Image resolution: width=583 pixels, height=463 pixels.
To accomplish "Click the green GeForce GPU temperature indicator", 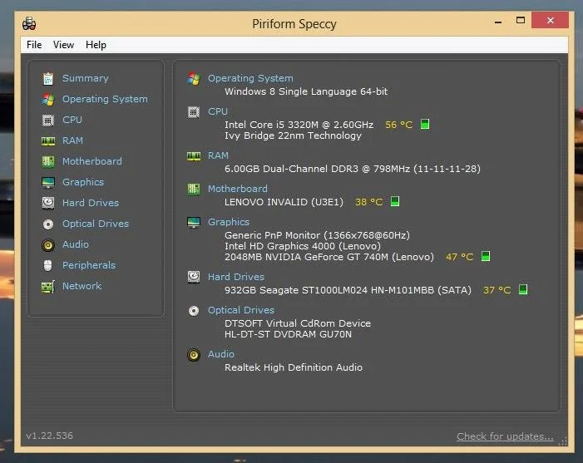I will (x=485, y=256).
